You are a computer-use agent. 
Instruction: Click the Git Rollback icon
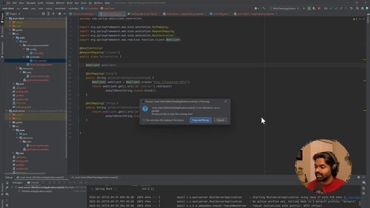pyautogui.click(x=351, y=8)
